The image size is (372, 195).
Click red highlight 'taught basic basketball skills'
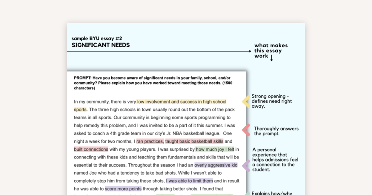[x=194, y=141]
